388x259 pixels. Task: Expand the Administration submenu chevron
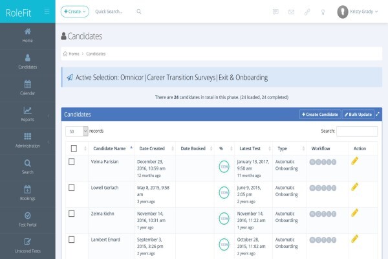pyautogui.click(x=48, y=142)
